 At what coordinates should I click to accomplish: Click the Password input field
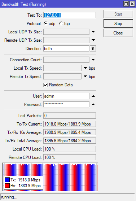click(x=66, y=104)
